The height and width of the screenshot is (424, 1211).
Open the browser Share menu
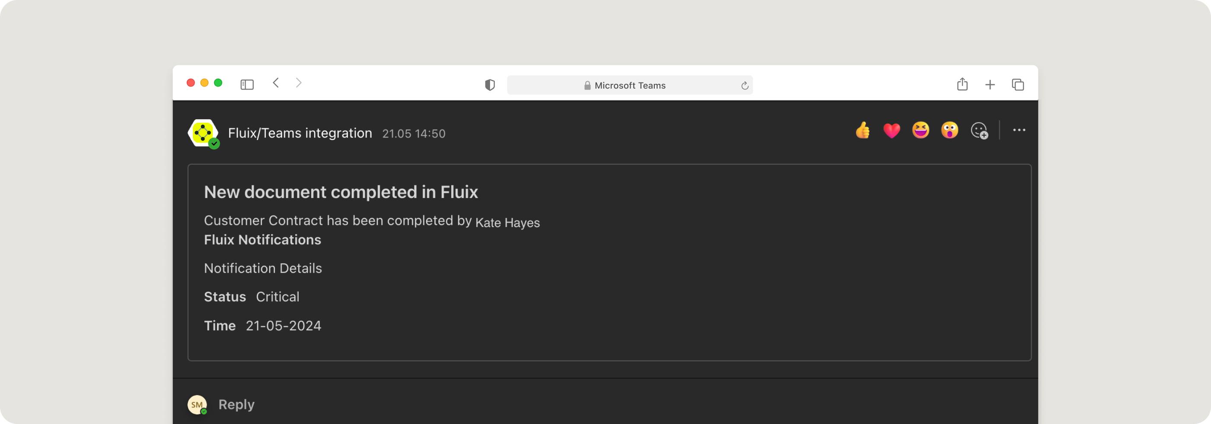pos(962,85)
